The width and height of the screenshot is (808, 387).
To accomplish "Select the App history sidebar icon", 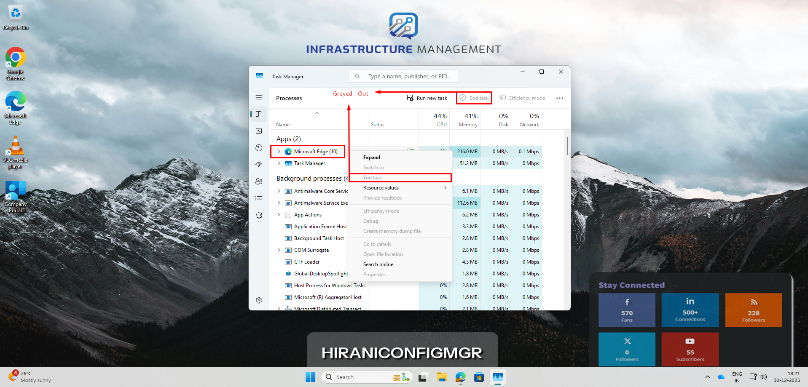I will click(x=259, y=148).
